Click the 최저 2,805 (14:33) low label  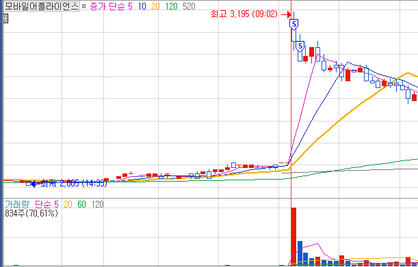74,183
